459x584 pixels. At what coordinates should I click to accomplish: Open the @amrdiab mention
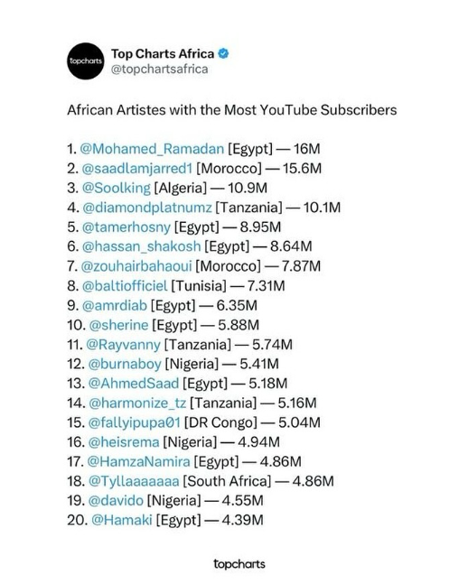(114, 306)
